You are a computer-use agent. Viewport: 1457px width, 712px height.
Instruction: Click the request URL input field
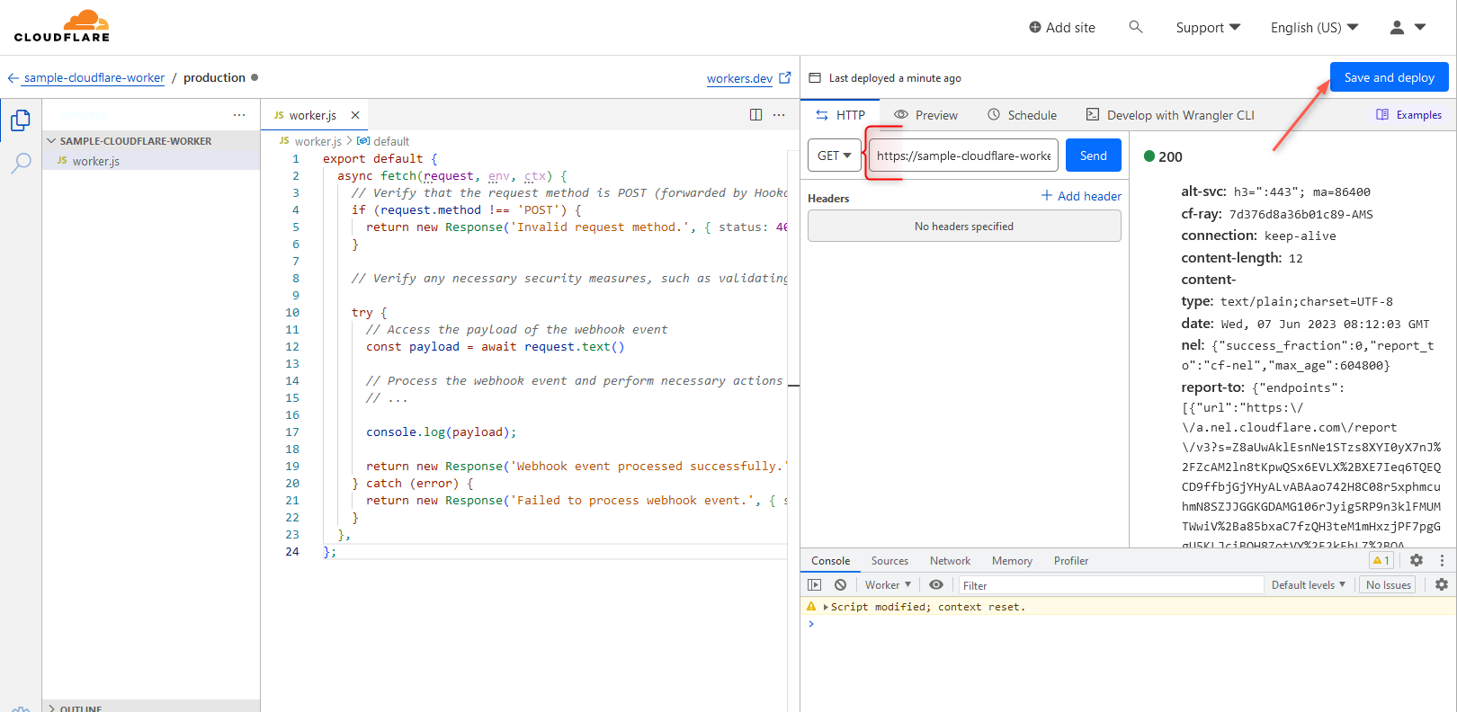(963, 156)
